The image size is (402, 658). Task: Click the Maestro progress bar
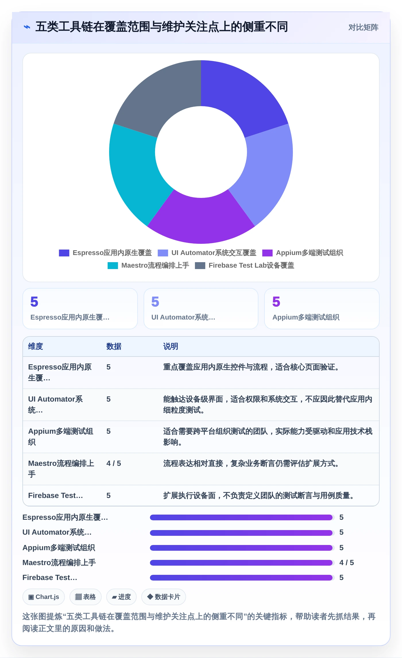(x=242, y=563)
